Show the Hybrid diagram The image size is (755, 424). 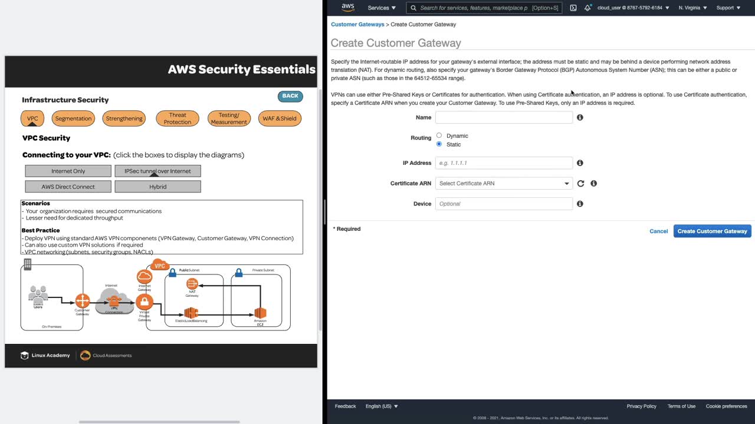pyautogui.click(x=158, y=187)
